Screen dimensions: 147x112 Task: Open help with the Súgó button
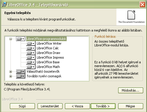[22, 106]
